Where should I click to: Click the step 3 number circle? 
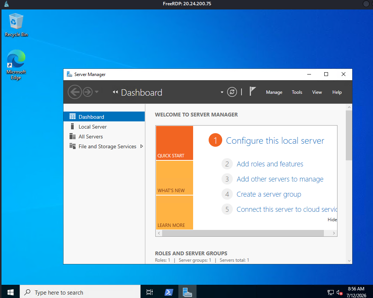[227, 179]
